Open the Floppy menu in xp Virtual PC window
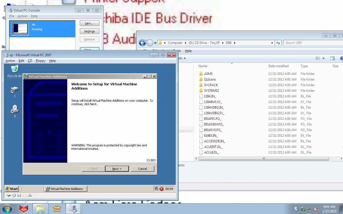This screenshot has width=343, height=214. 41,61
